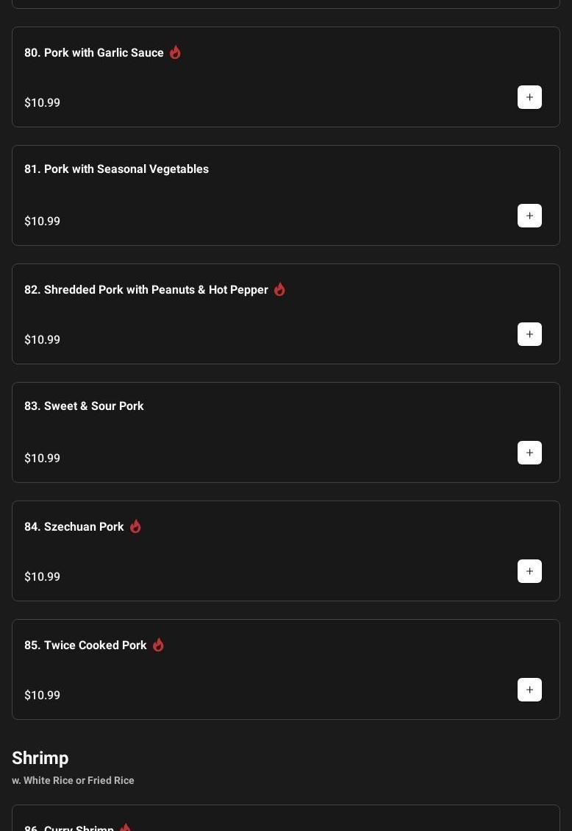Viewport: 572px width, 831px height.
Task: Click spicy flame beside Twice Cooked Pork
Action: (158, 645)
